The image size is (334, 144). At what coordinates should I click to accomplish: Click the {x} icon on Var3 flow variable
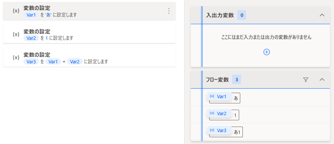click(x=212, y=130)
